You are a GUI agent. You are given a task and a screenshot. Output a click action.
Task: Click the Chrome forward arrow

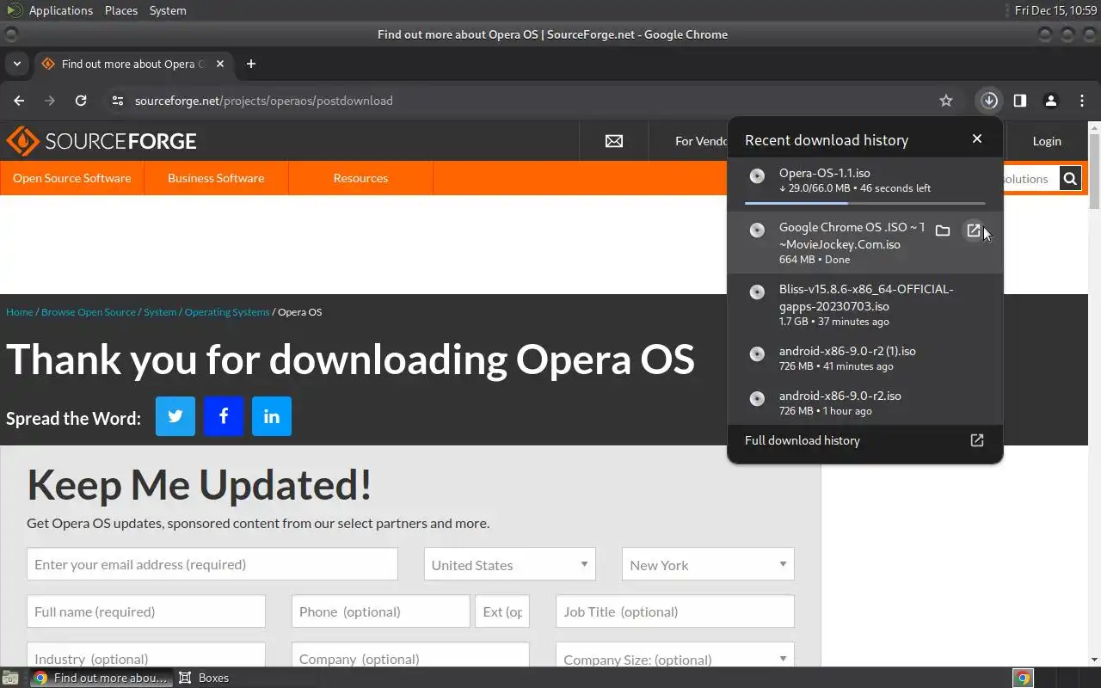pos(50,101)
